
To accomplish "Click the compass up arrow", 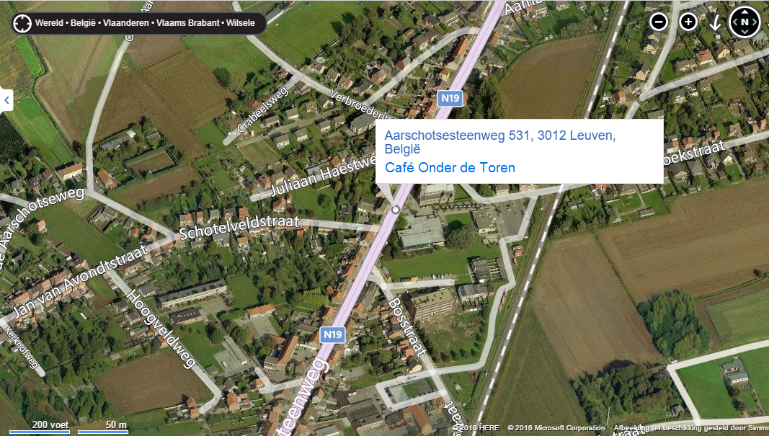I will (744, 12).
